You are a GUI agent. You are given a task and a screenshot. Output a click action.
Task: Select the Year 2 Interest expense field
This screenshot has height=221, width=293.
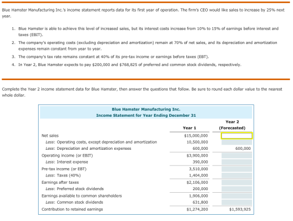click(236, 162)
